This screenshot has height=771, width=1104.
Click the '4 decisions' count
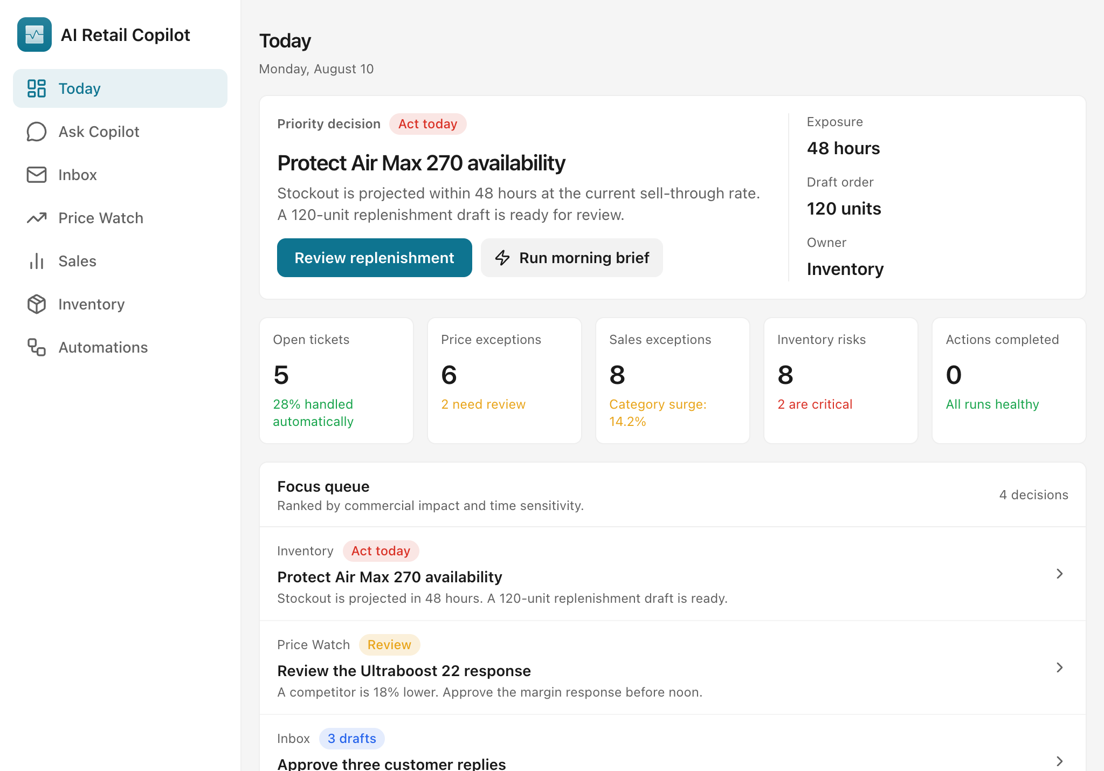pyautogui.click(x=1034, y=495)
